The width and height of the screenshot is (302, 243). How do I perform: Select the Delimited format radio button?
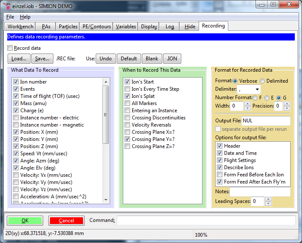coord(262,81)
